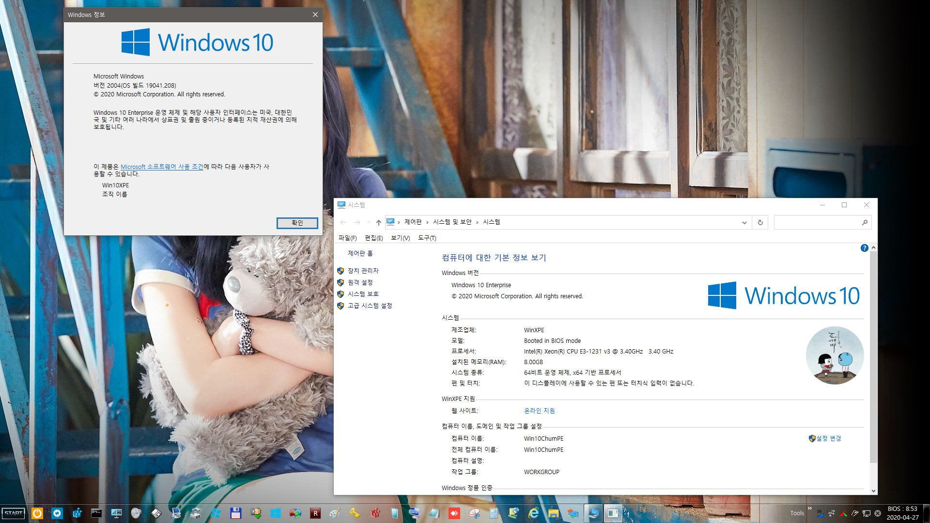Click the black floppy disk icon on taskbar
Image resolution: width=930 pixels, height=523 pixels.
click(x=156, y=513)
